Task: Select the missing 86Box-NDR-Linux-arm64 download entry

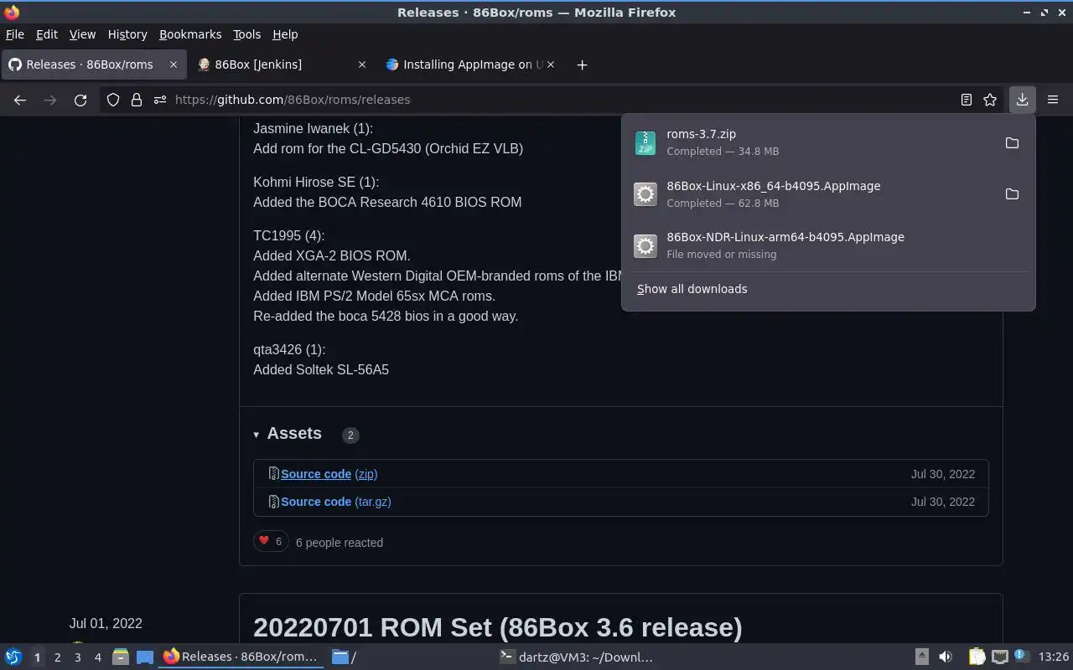Action: click(828, 245)
